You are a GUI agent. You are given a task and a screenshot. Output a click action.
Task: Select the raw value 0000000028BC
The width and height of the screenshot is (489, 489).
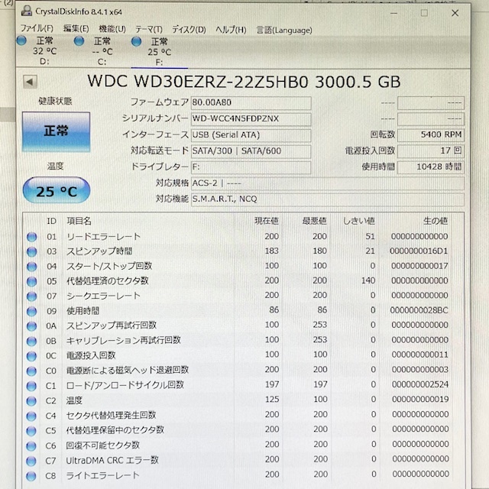coord(419,310)
